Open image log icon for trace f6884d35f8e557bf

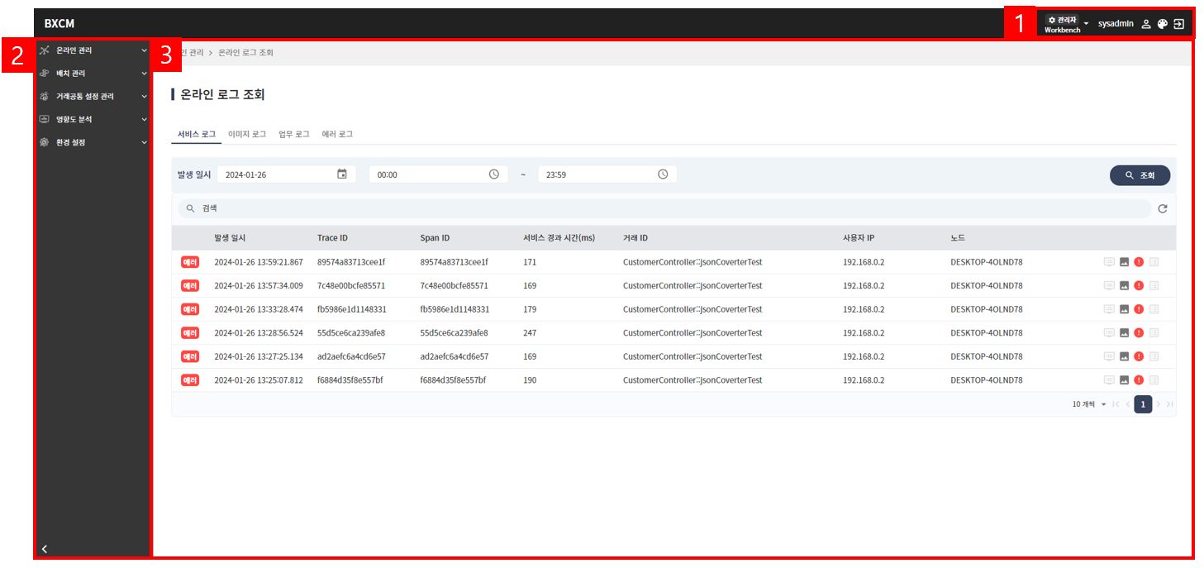coord(1124,380)
